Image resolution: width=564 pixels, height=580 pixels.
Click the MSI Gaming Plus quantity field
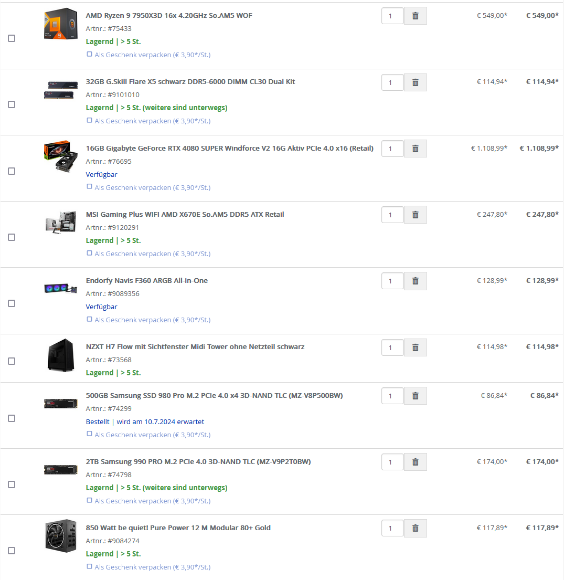[392, 215]
